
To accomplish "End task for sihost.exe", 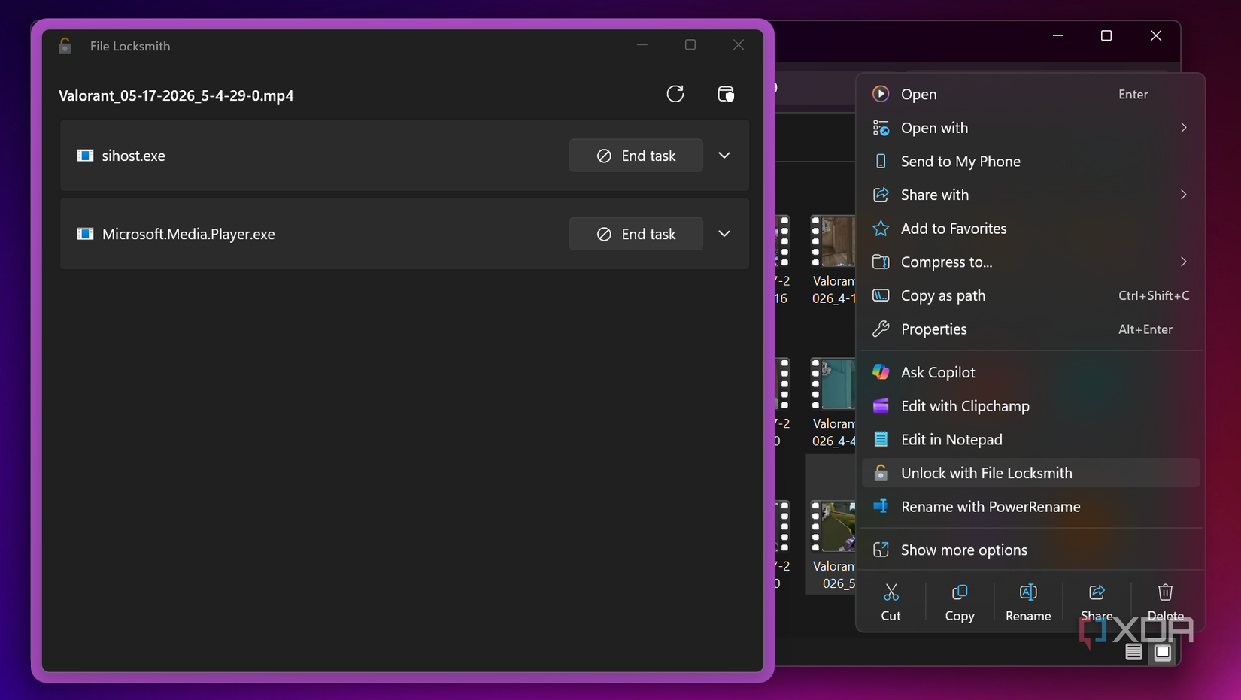I will [x=636, y=156].
